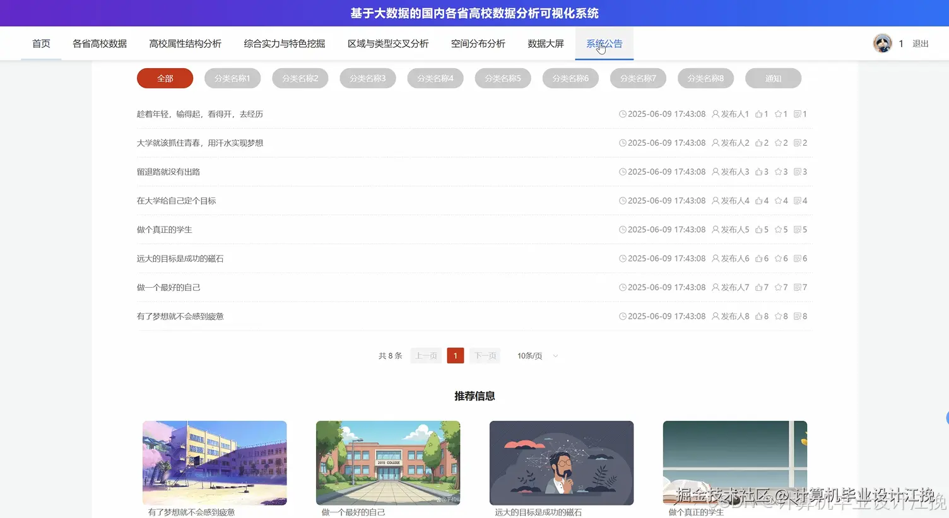Open 区域与类型交叉分析 page
949x518 pixels.
coord(388,44)
